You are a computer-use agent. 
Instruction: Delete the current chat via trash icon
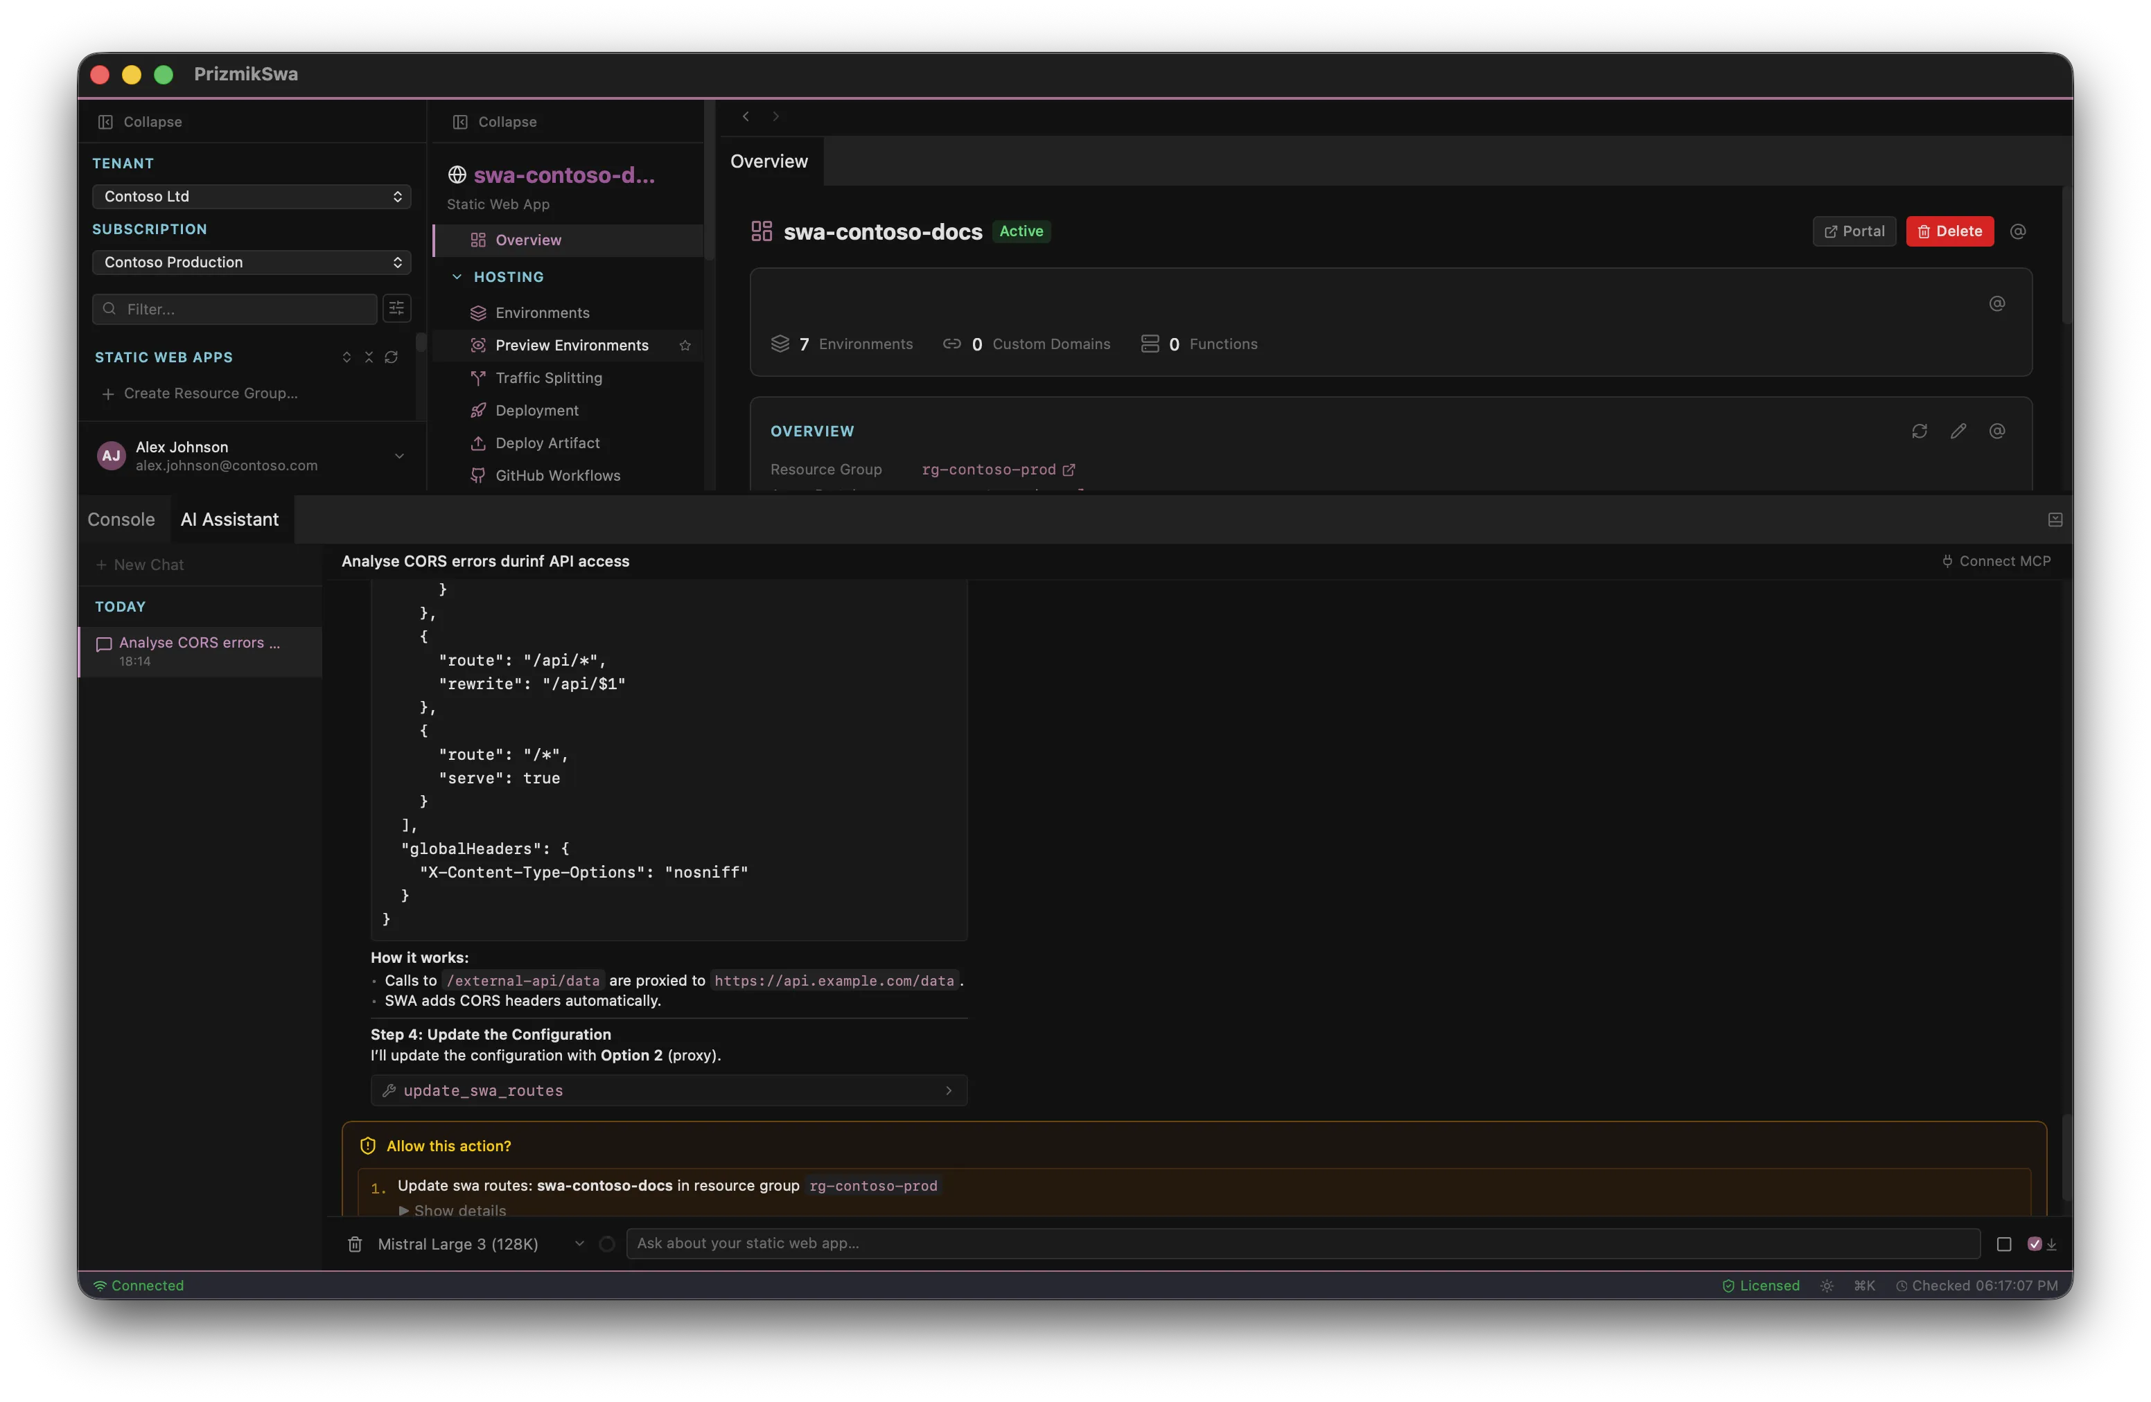pyautogui.click(x=355, y=1244)
